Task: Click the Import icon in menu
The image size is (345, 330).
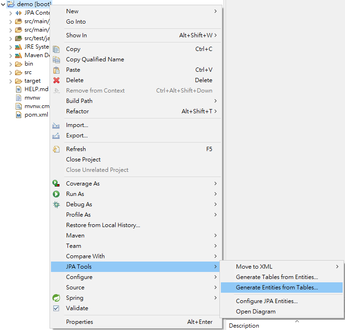Action: [x=57, y=125]
